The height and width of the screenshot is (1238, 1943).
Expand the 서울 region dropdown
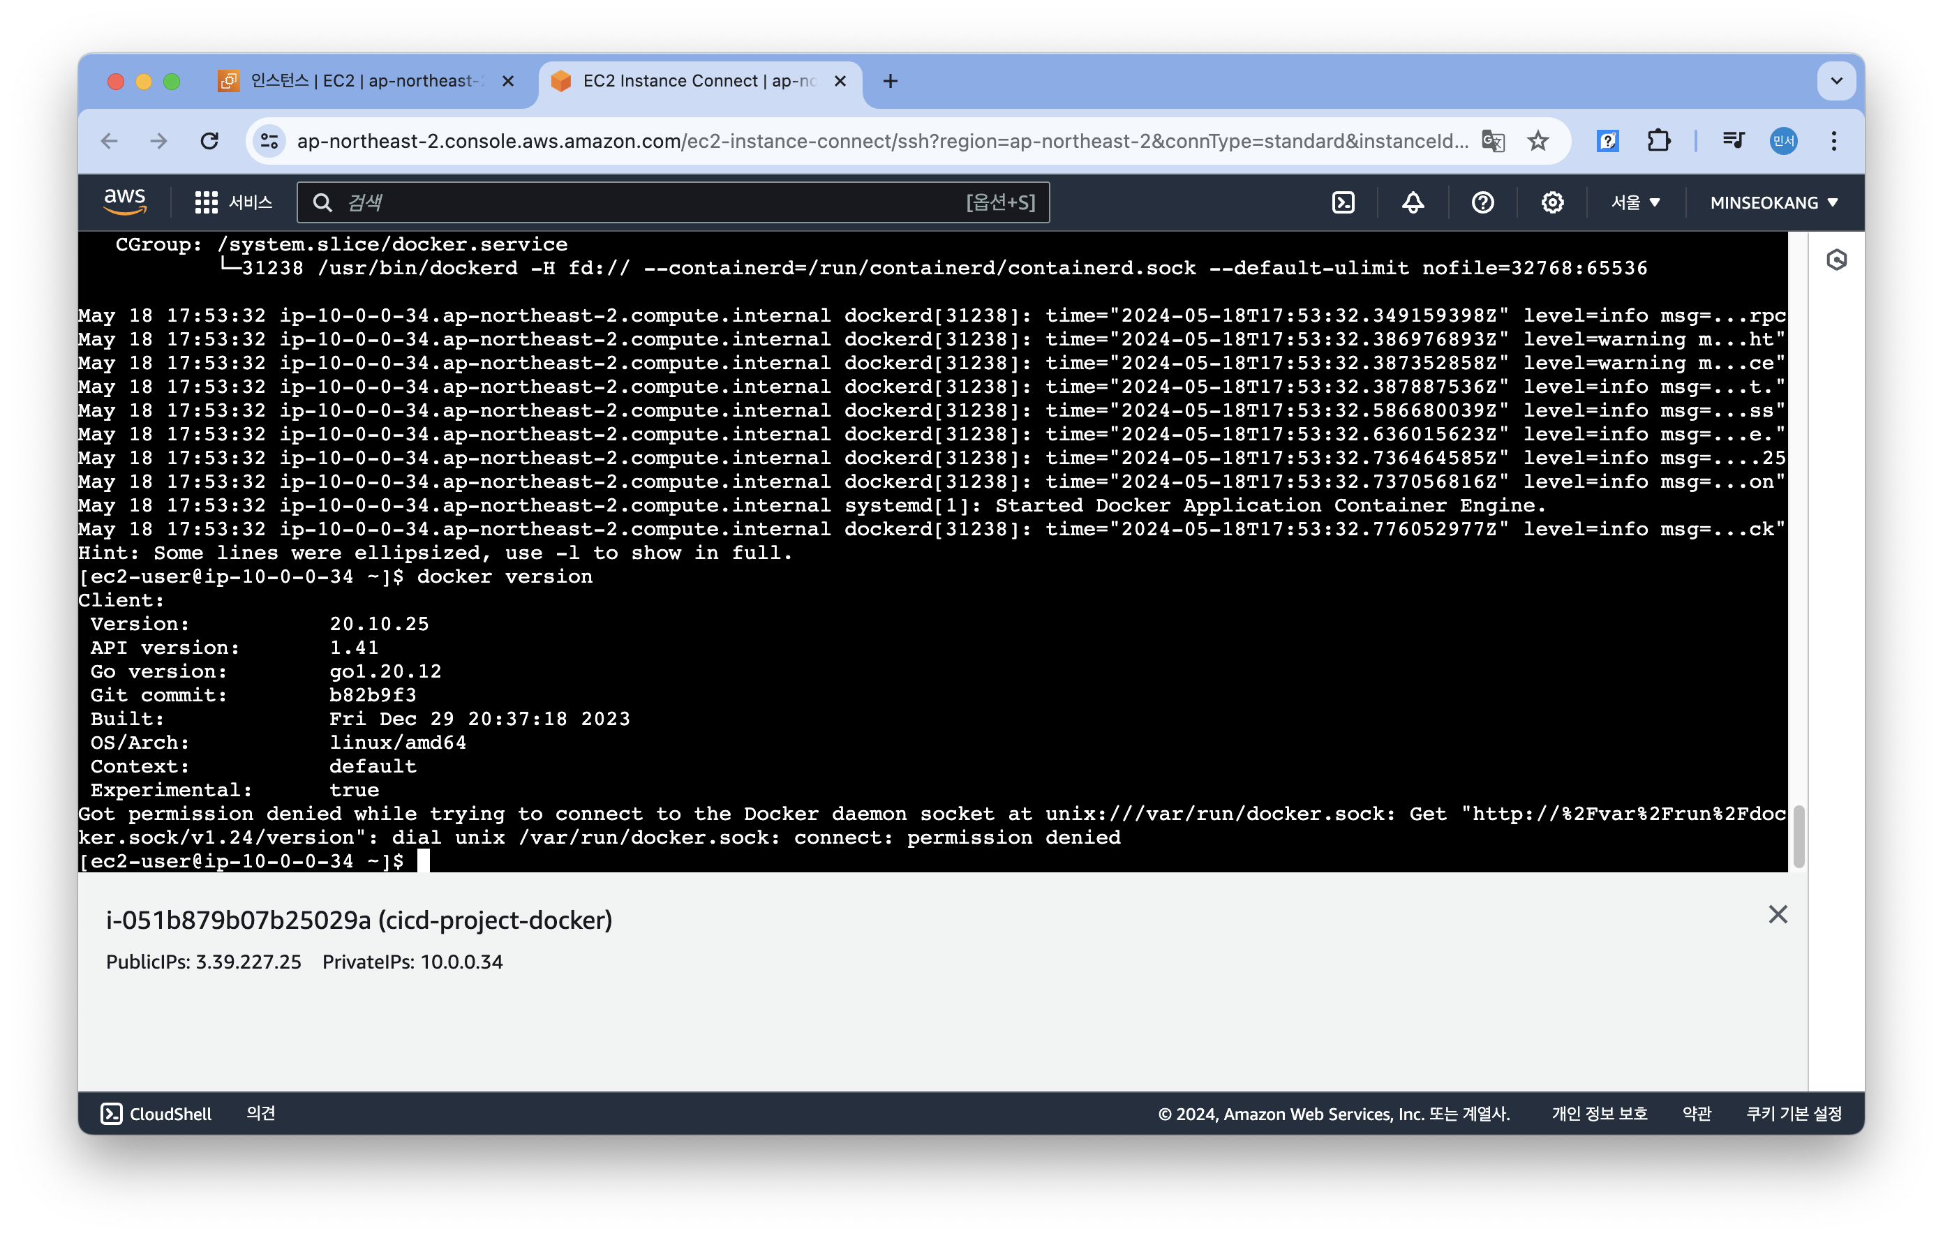[1635, 202]
